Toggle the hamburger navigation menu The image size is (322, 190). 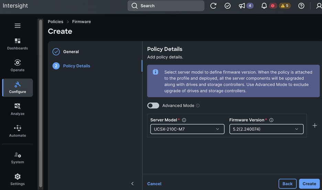tap(18, 26)
